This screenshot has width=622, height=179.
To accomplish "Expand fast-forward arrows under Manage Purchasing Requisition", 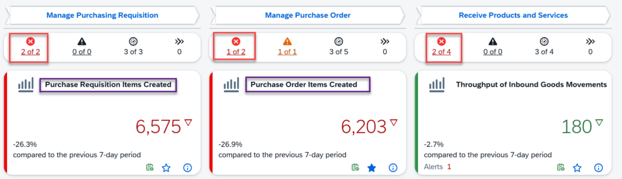I will click(x=179, y=42).
